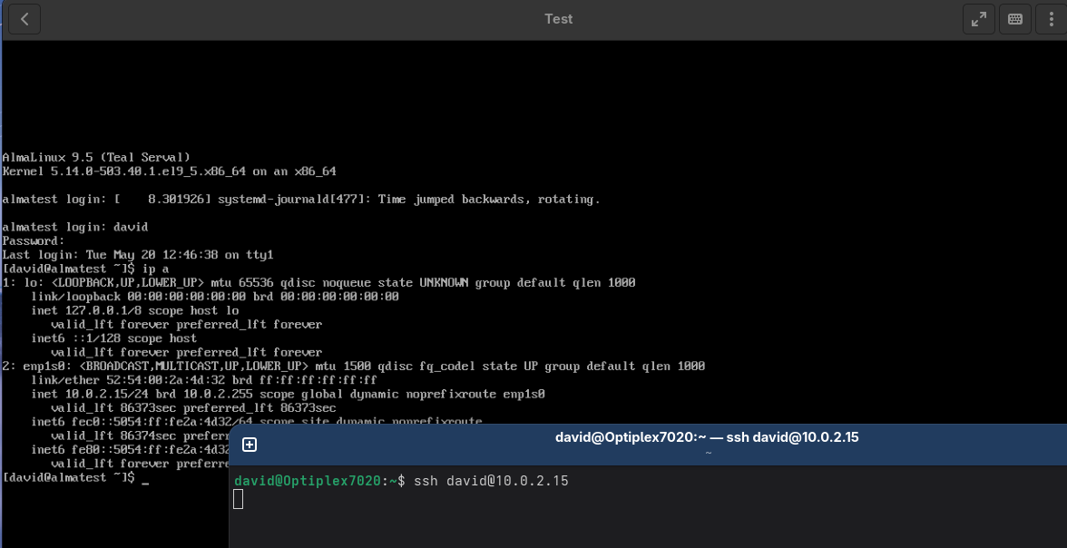Click the 'inet 10.0.2.15/24' address line

tap(288, 394)
